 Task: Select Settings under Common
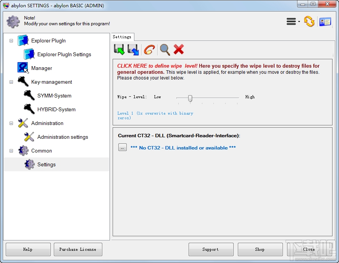[47, 164]
